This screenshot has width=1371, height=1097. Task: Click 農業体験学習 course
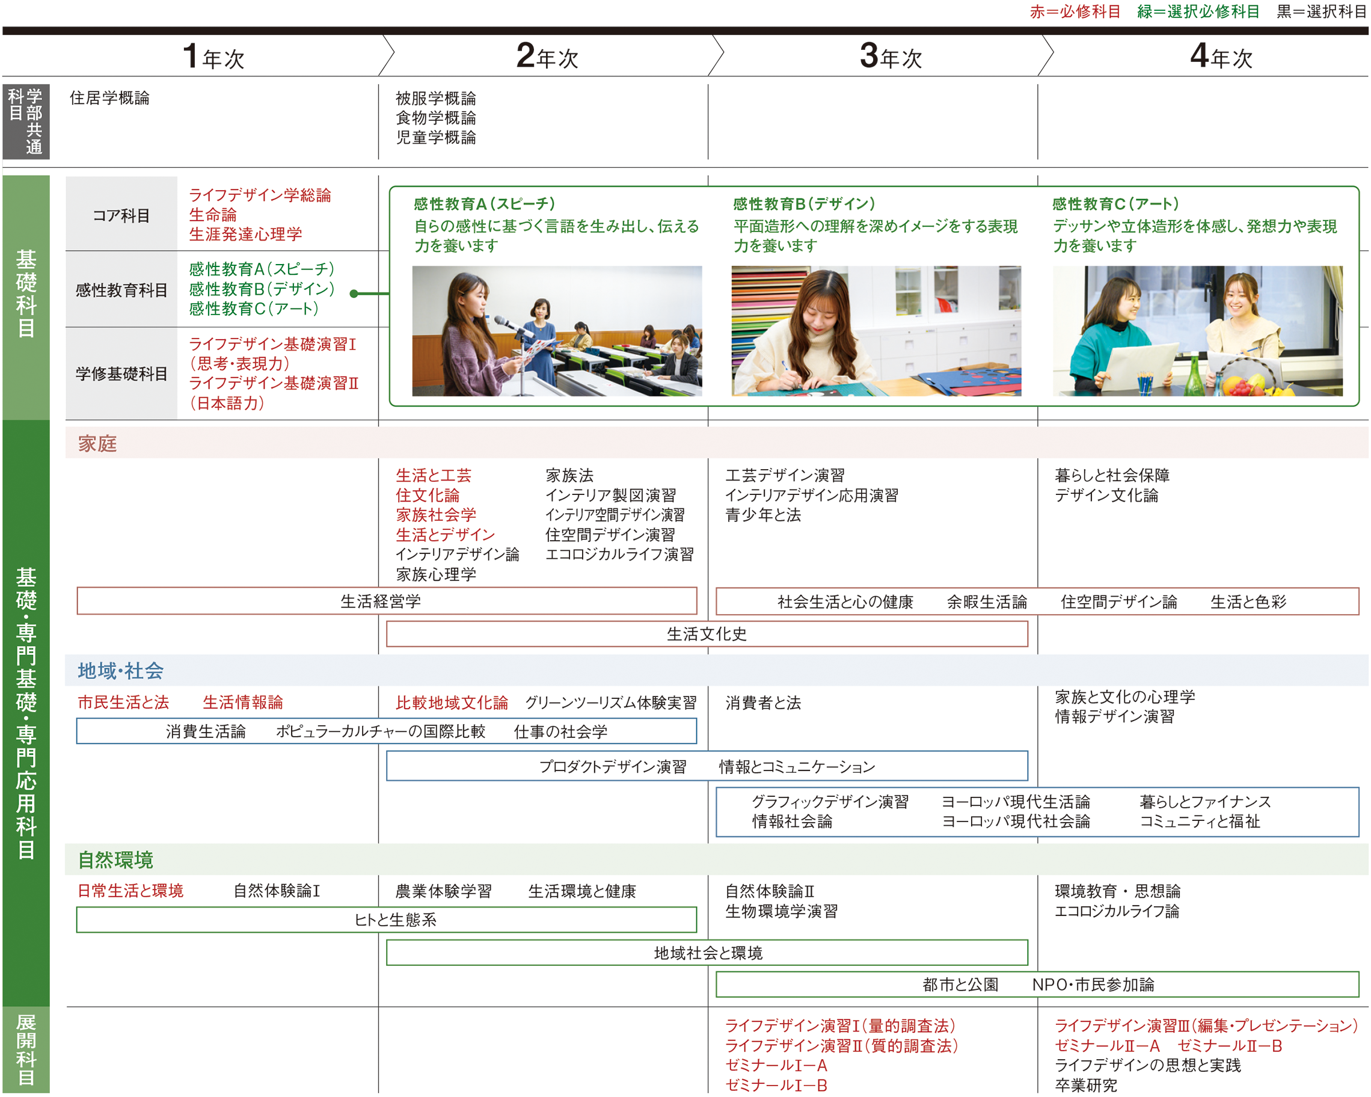point(443,891)
